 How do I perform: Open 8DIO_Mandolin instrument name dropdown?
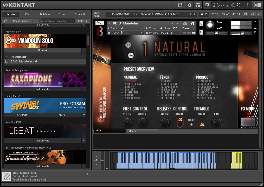pos(110,24)
